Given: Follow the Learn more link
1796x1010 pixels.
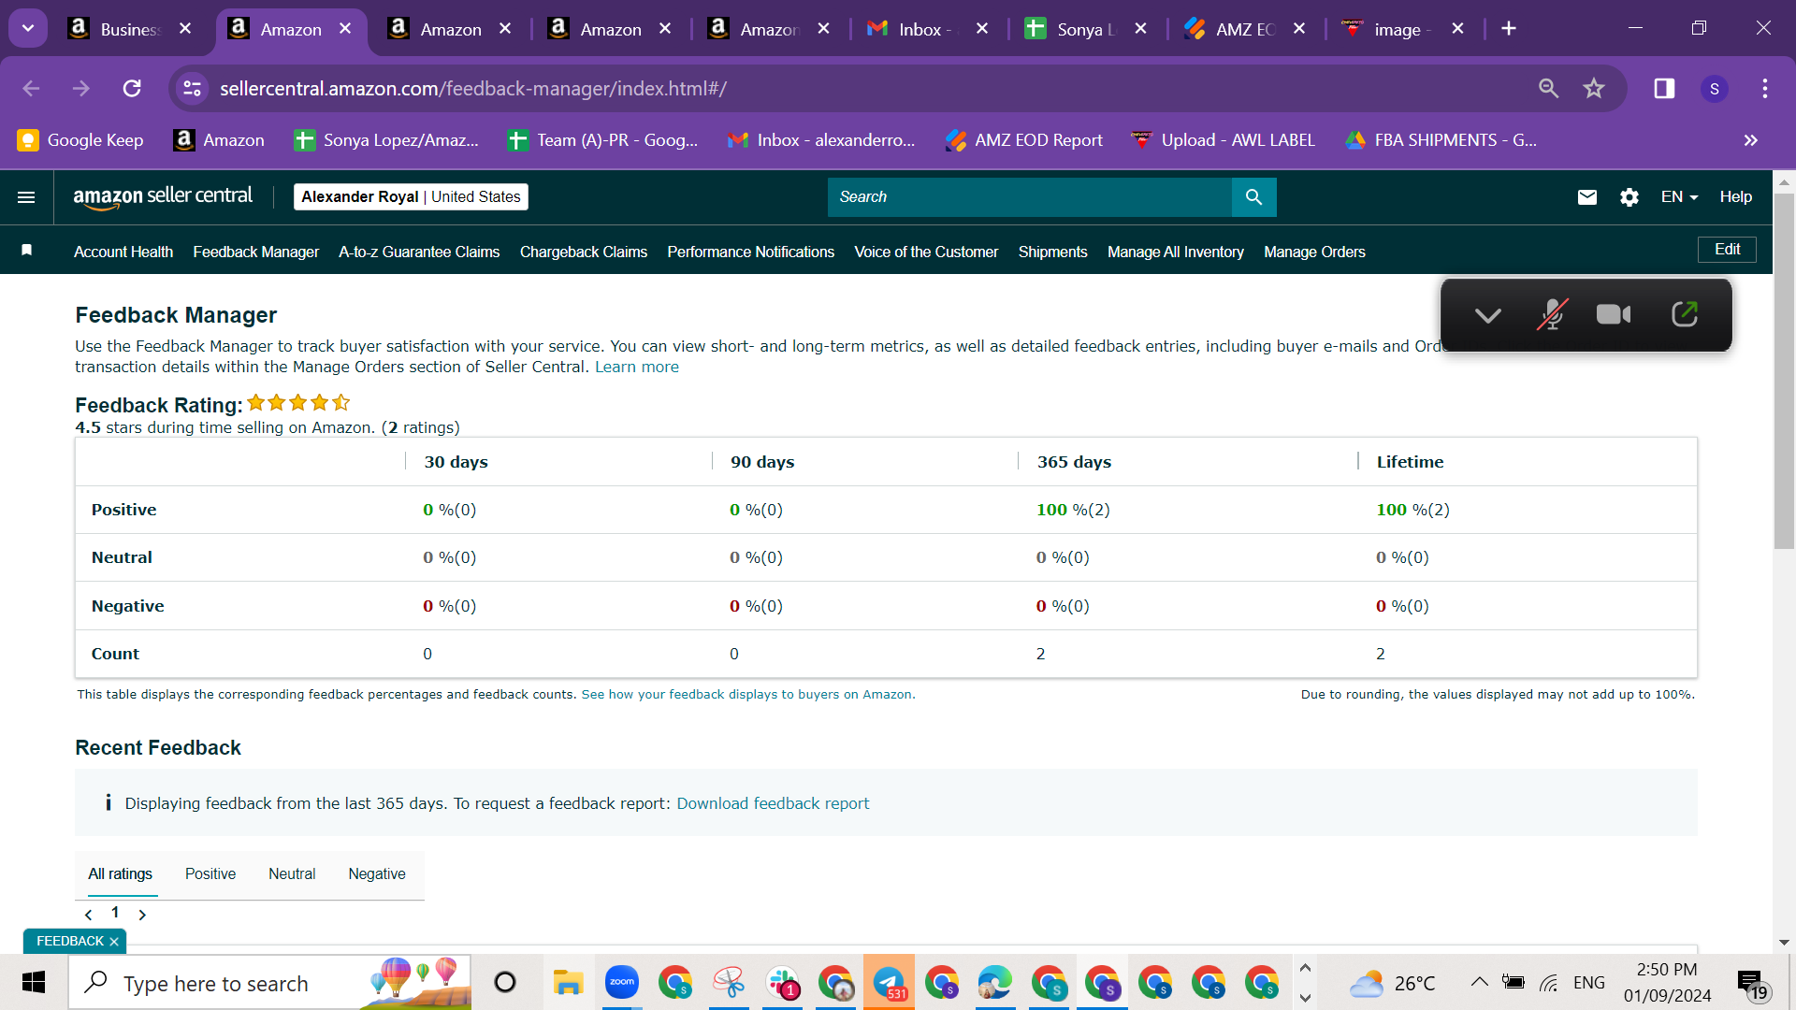Looking at the screenshot, I should [x=637, y=367].
